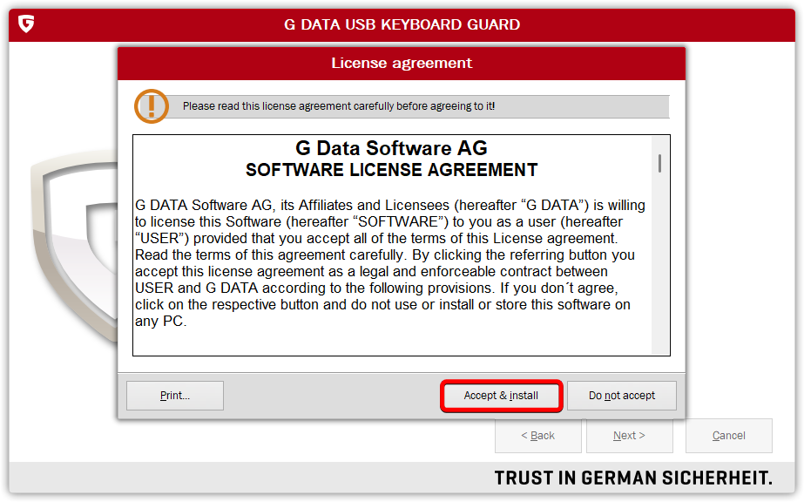
Task: Decline via the Do not accept button
Action: coord(621,396)
